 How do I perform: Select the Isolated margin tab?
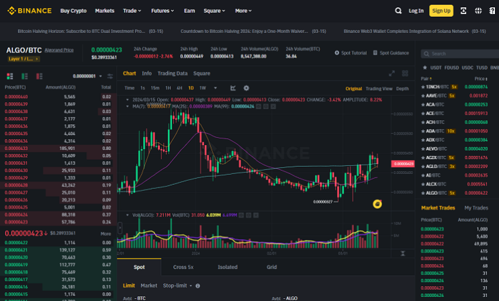point(228,267)
